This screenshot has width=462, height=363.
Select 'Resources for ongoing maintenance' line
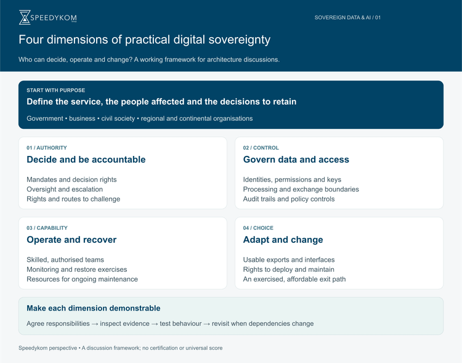pyautogui.click(x=82, y=279)
